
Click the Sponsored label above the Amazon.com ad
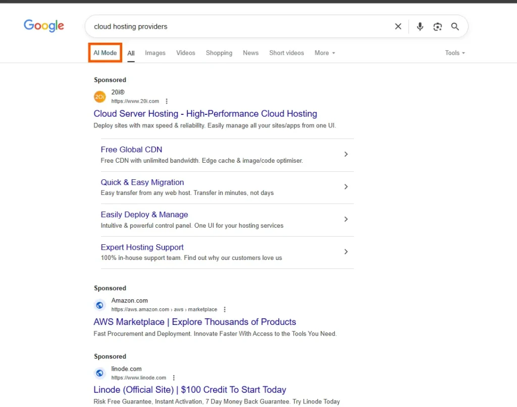pos(110,288)
